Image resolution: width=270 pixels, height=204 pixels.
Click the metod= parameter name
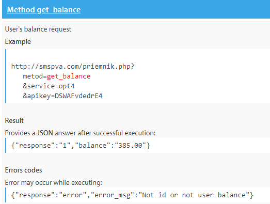(x=35, y=76)
